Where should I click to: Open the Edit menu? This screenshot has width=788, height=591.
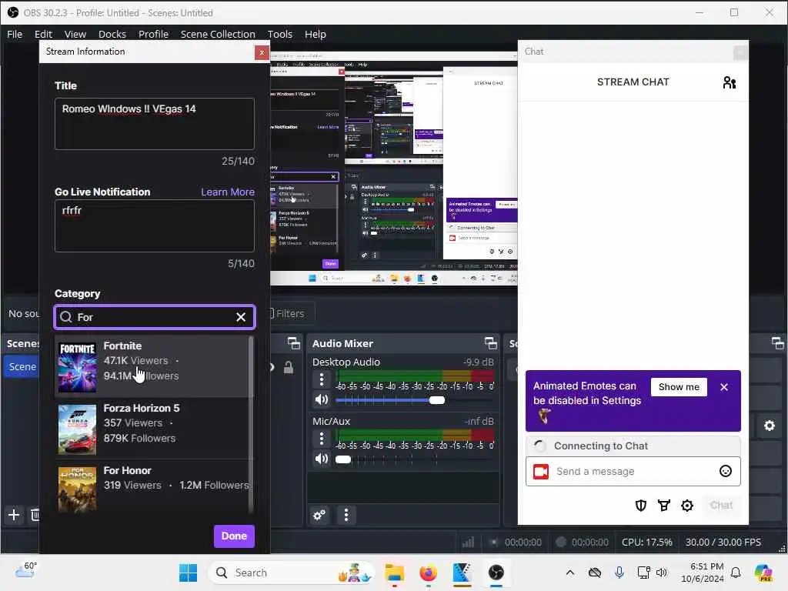[x=43, y=34]
